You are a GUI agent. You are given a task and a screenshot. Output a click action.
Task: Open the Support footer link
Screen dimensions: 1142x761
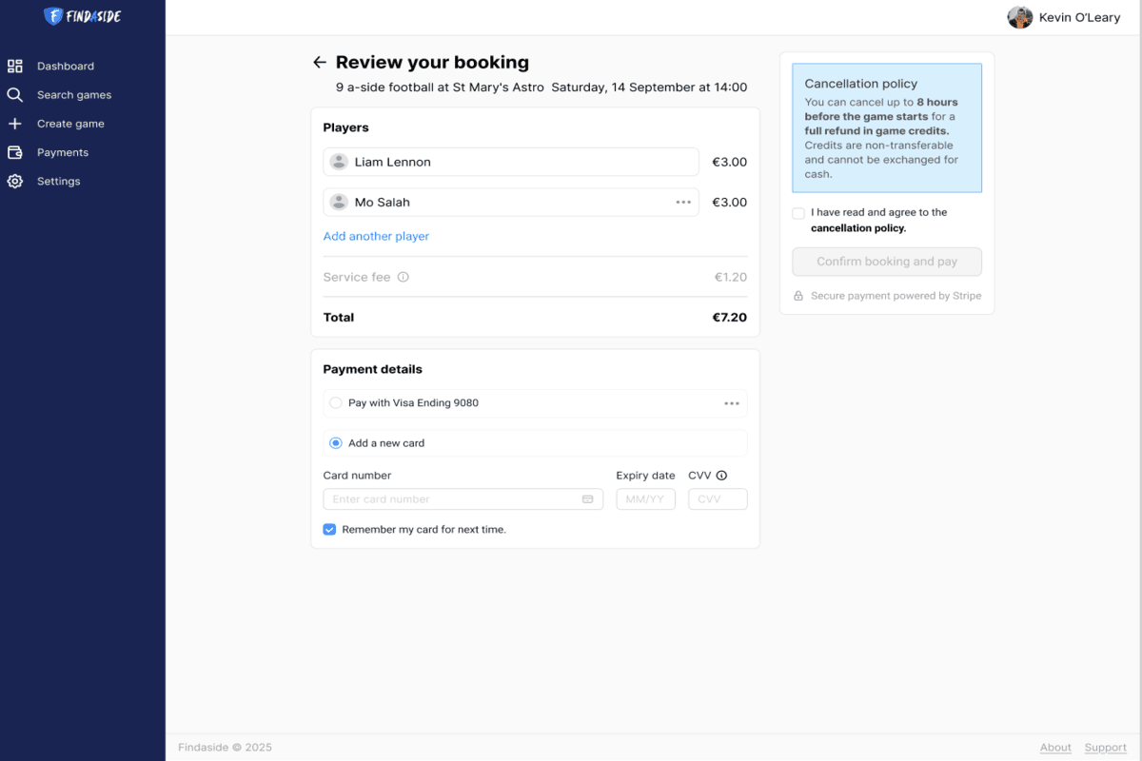(x=1106, y=748)
